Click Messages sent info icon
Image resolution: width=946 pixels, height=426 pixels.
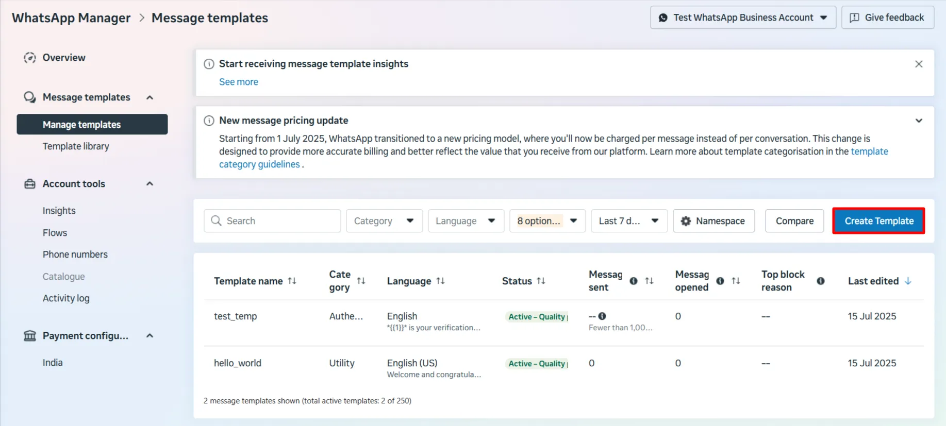(x=634, y=281)
